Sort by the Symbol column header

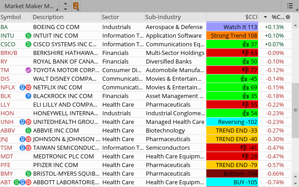11,17
